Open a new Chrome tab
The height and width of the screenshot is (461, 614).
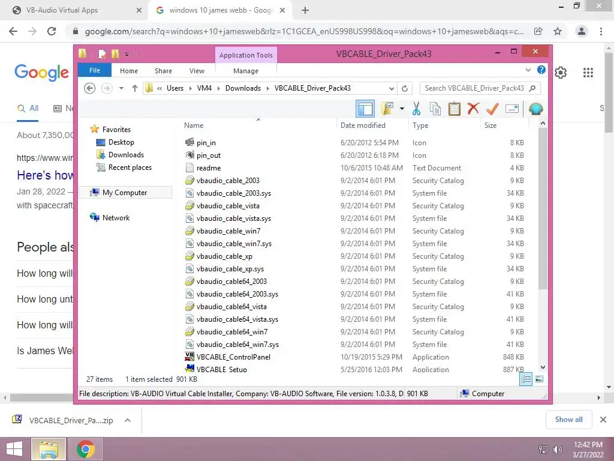click(305, 10)
